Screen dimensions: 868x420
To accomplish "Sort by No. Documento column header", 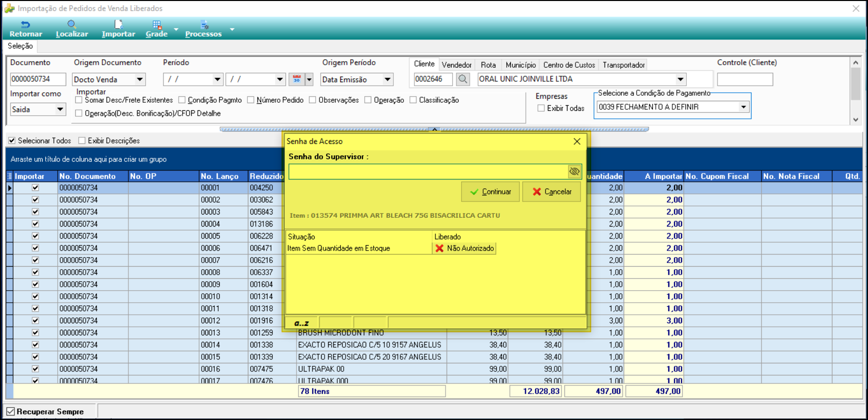I will coord(93,176).
